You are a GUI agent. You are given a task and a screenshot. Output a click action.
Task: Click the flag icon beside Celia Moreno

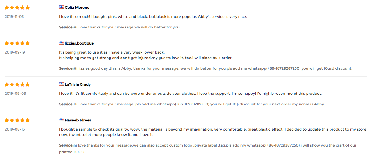click(x=61, y=7)
